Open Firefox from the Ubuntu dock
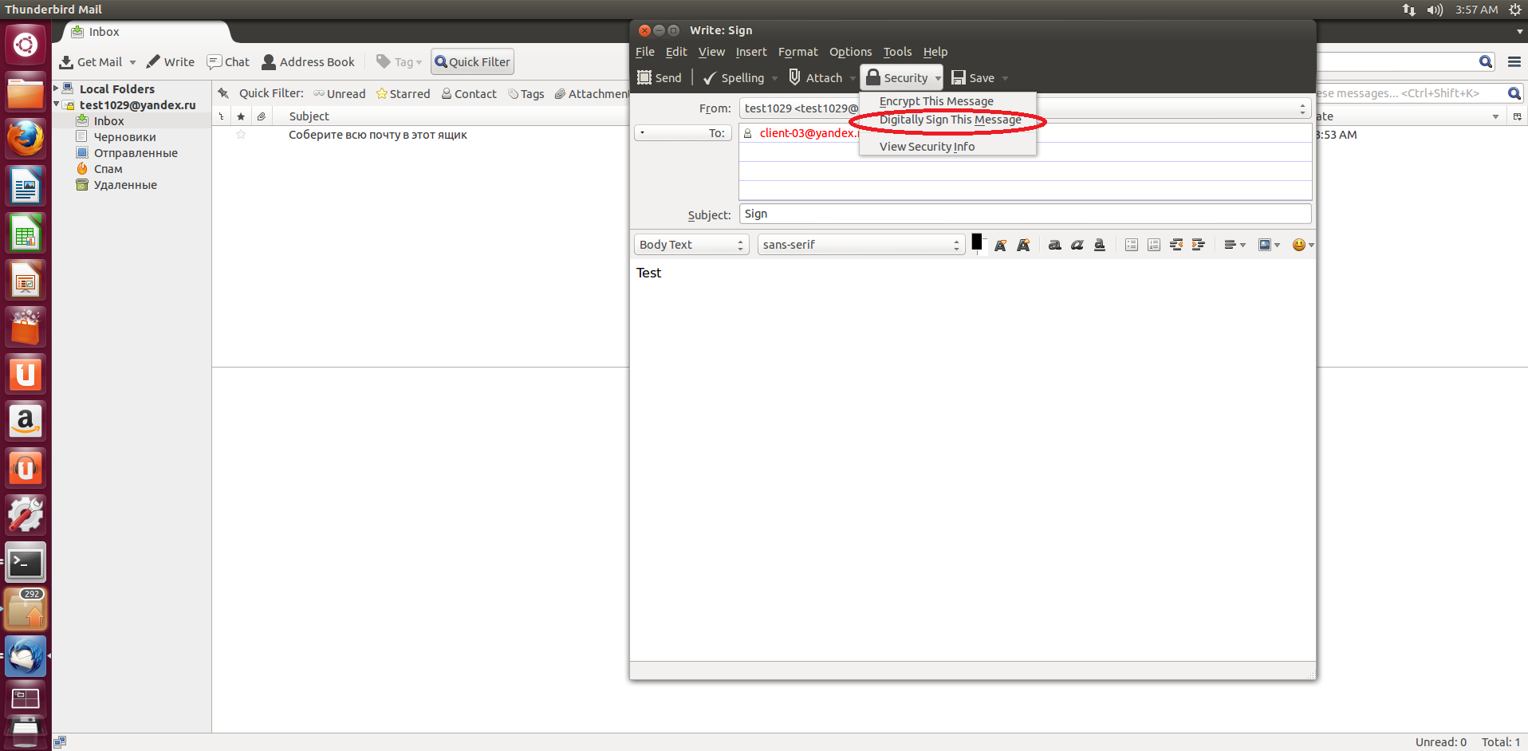 [26, 140]
